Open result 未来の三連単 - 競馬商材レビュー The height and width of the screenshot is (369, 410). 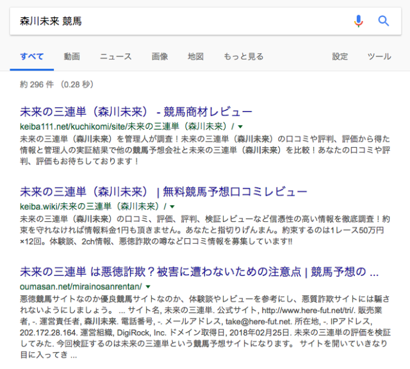(x=136, y=112)
